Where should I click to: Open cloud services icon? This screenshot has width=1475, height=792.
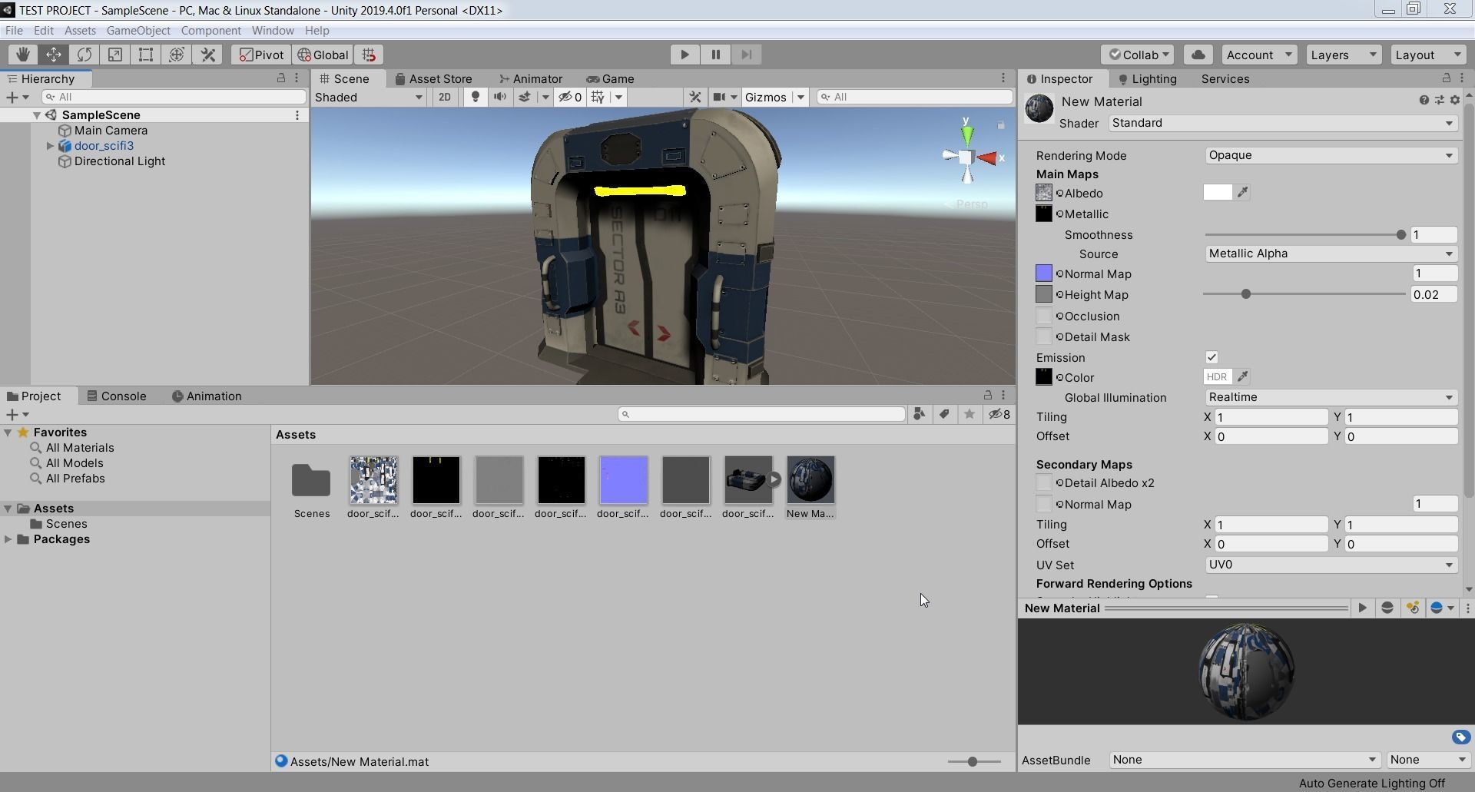(x=1198, y=55)
